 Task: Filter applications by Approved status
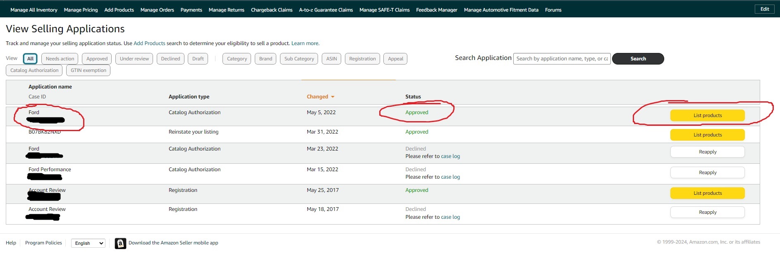97,59
